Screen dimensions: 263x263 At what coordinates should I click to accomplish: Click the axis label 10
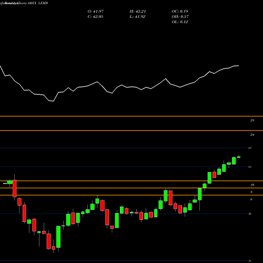tap(252, 185)
